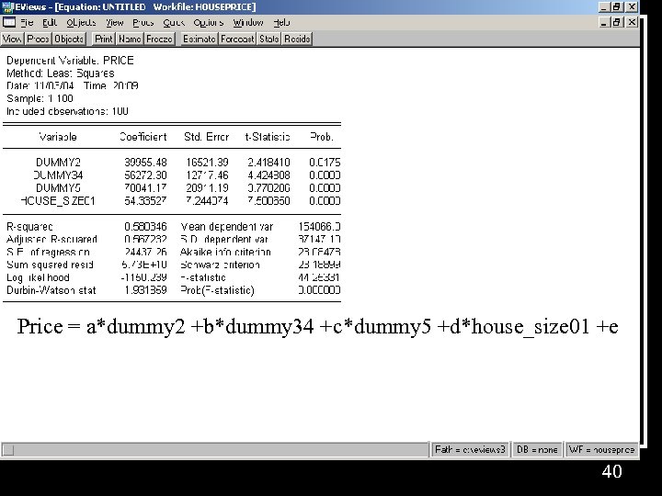662x496 pixels.
Task: Click the Print button
Action: [104, 39]
